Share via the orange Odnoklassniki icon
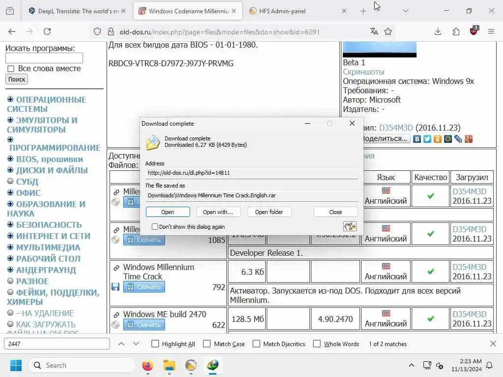This screenshot has width=503, height=377. (x=438, y=139)
